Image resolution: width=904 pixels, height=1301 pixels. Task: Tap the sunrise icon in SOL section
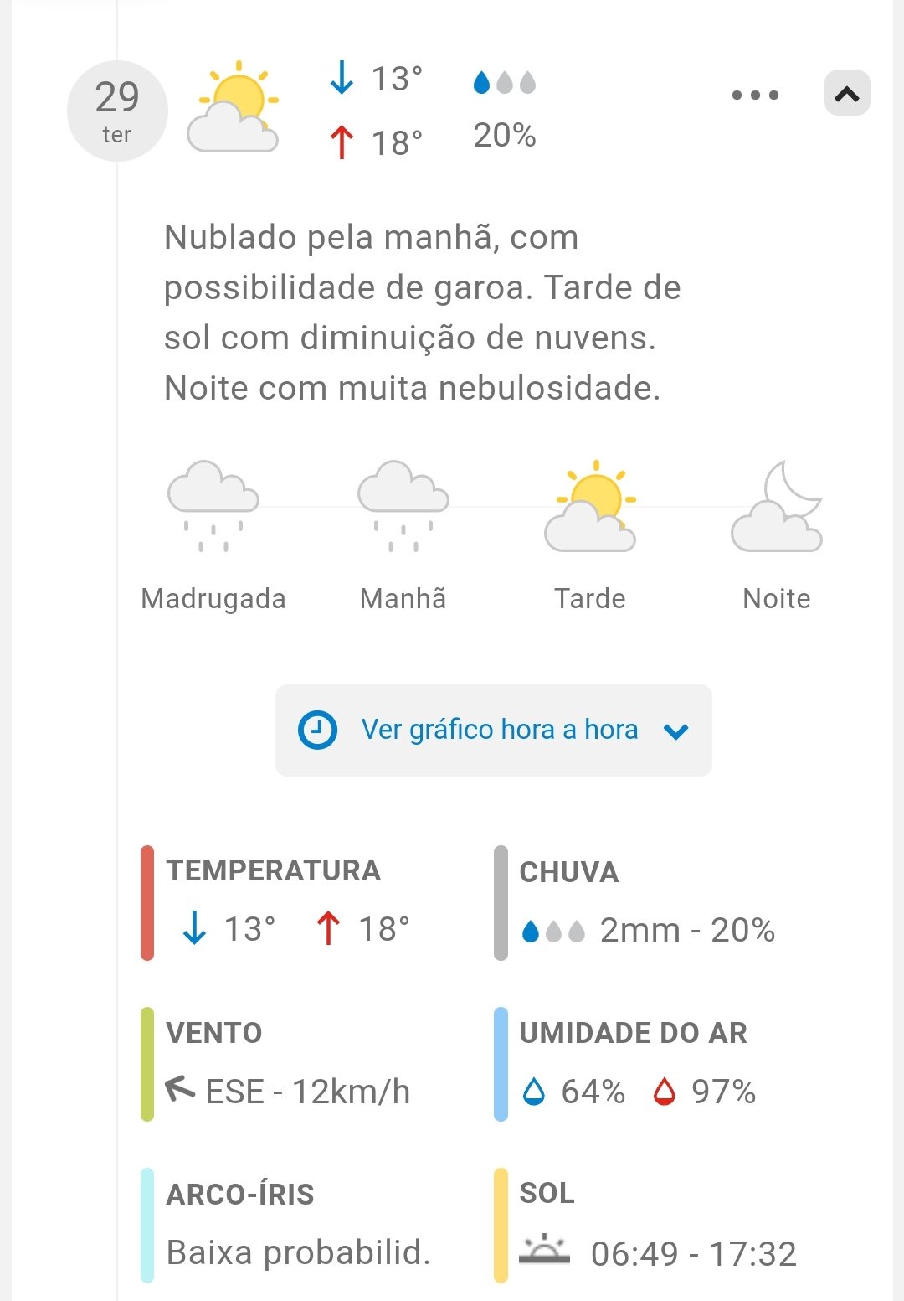pyautogui.click(x=544, y=1251)
